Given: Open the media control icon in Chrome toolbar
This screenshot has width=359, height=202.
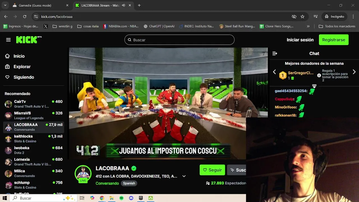Looking at the screenshot, I should [316, 17].
